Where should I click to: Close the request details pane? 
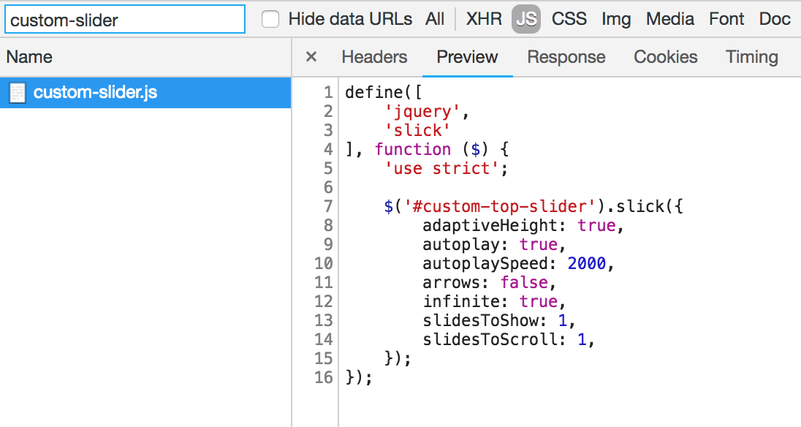click(311, 57)
